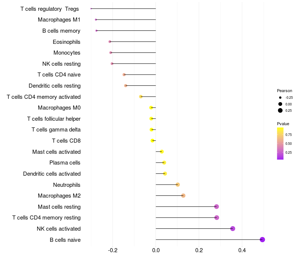Click the B cells naive data point

(x=262, y=240)
